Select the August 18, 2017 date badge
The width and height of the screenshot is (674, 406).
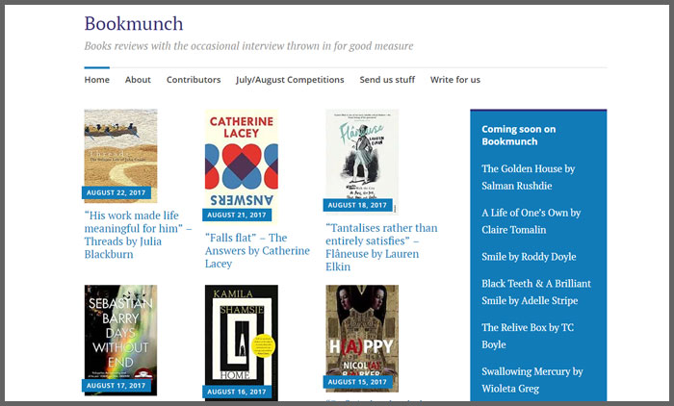click(x=357, y=205)
